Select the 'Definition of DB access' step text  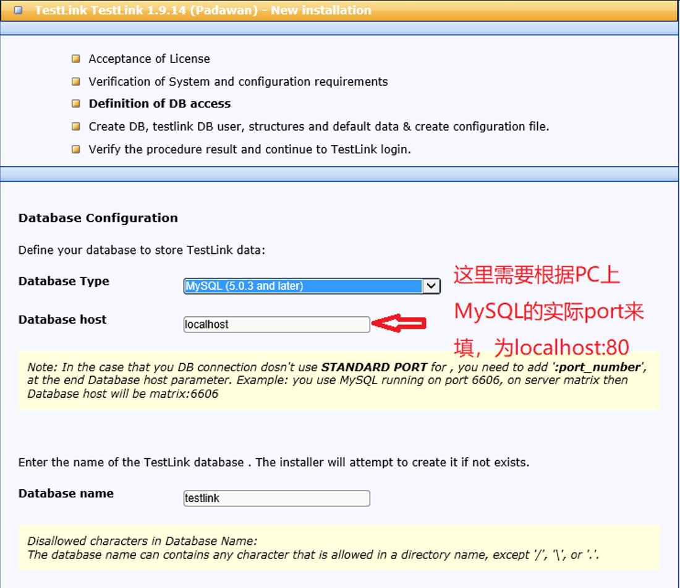coord(159,104)
